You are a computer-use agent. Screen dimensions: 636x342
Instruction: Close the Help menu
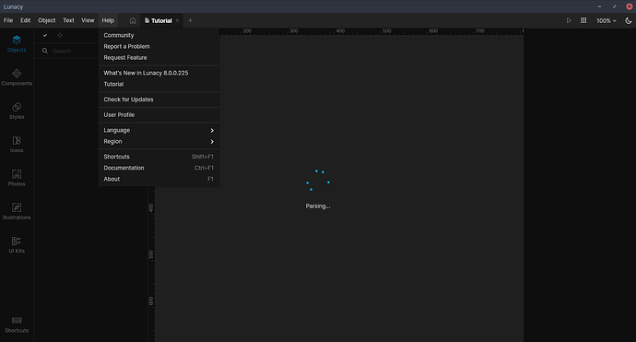point(108,20)
